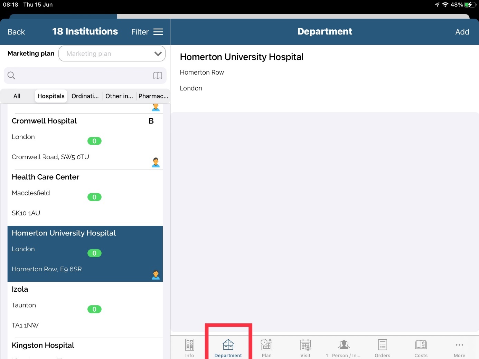
Task: Tap Add to create a department
Action: pos(462,32)
